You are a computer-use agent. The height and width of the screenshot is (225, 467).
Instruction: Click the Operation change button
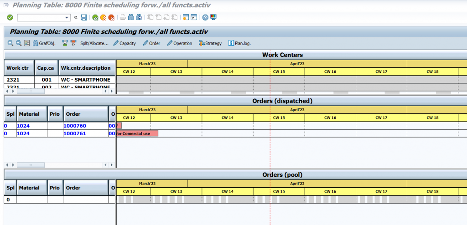coord(179,43)
